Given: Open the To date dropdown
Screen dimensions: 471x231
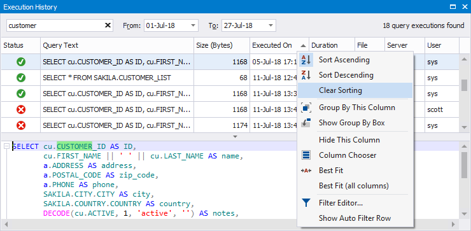Looking at the screenshot, I should click(271, 25).
